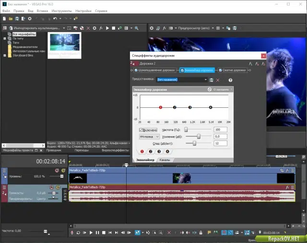Expand the Storyboard Bins tree node
The height and width of the screenshot is (243, 307).
point(5,56)
